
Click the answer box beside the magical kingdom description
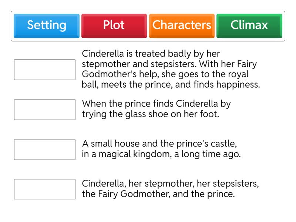click(x=44, y=147)
